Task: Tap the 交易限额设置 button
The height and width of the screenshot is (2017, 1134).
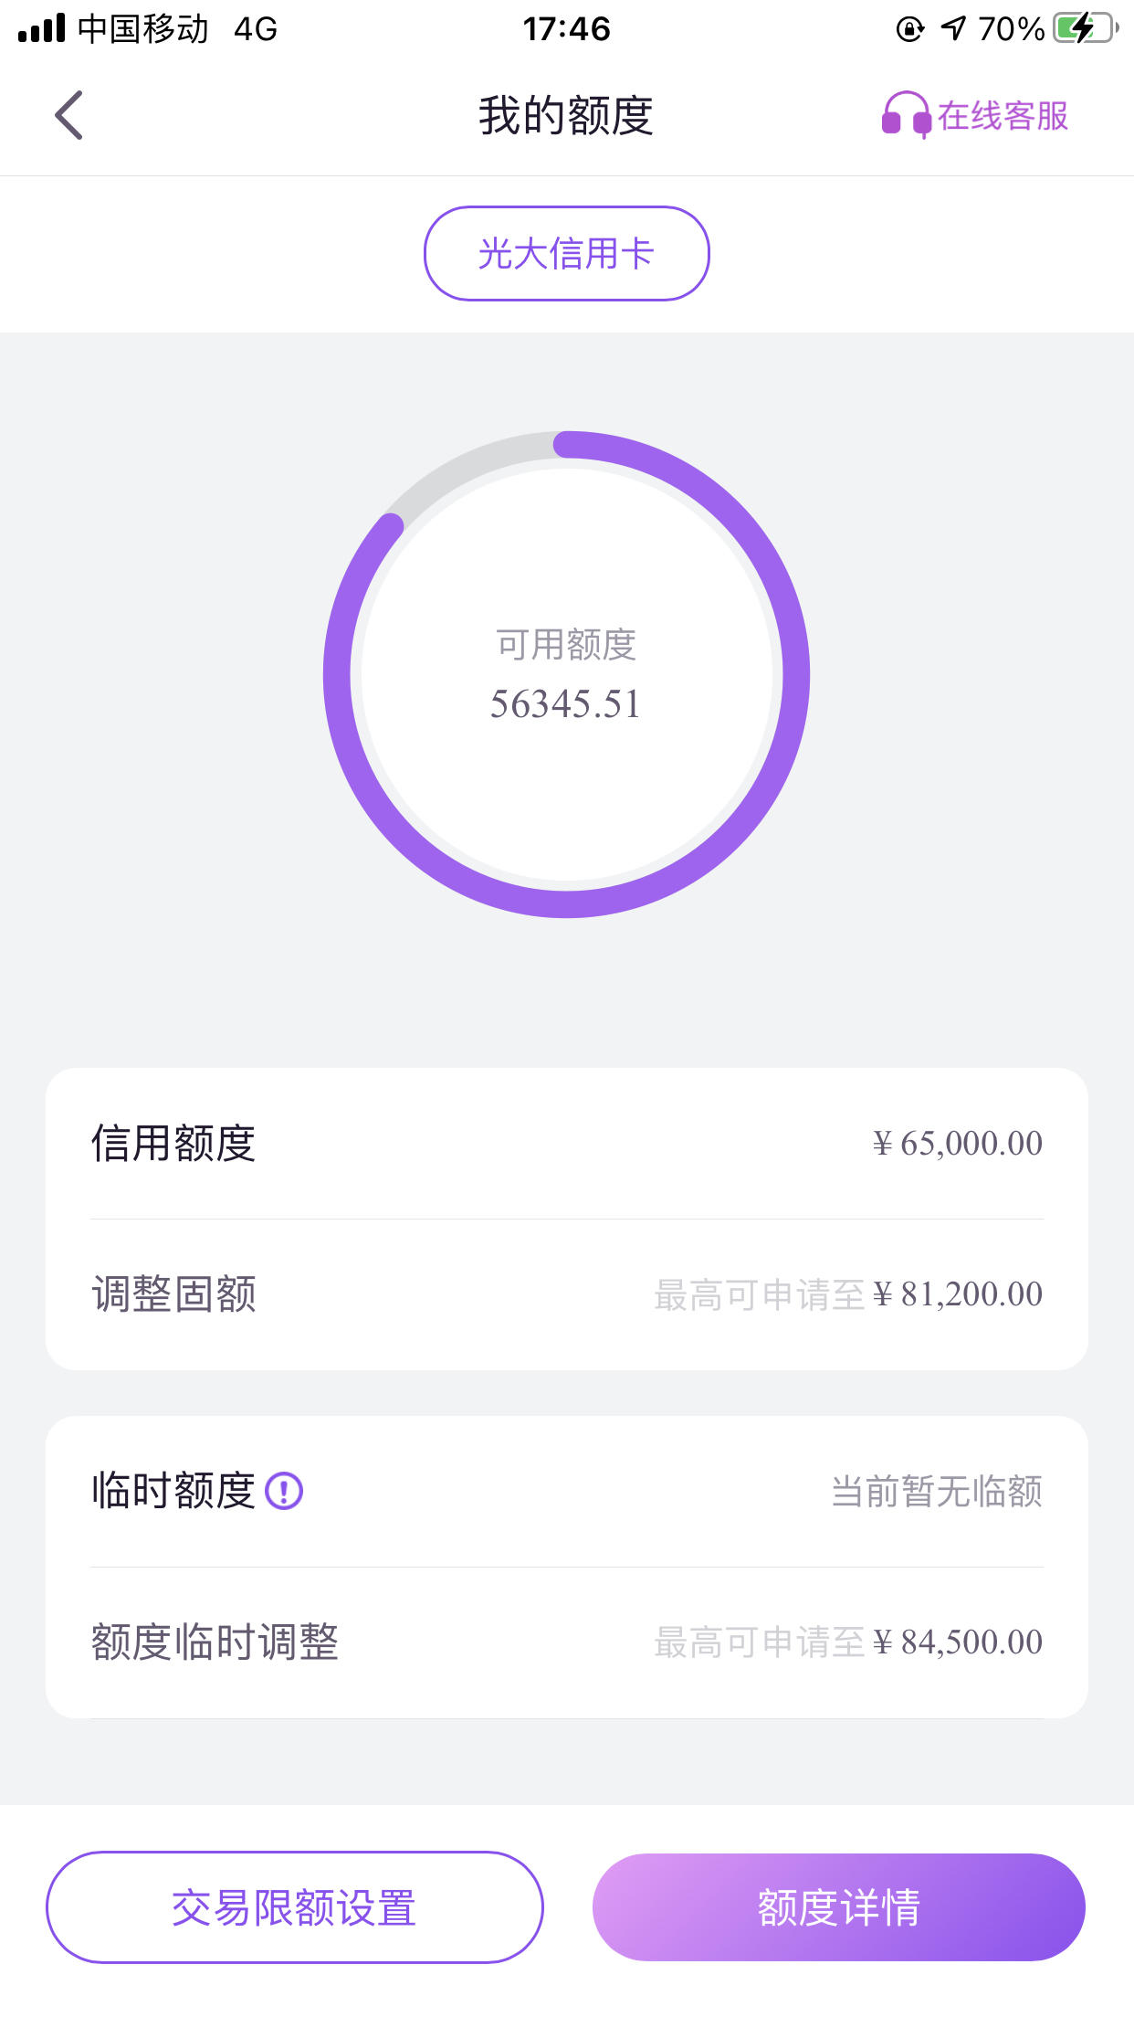Action: coord(295,1907)
